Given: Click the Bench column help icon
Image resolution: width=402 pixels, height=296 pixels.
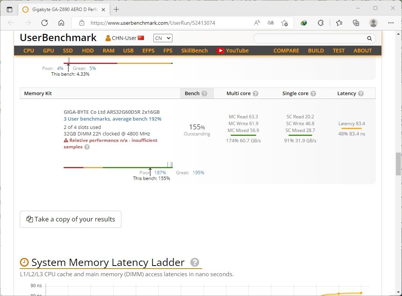Looking at the screenshot, I should tap(204, 94).
